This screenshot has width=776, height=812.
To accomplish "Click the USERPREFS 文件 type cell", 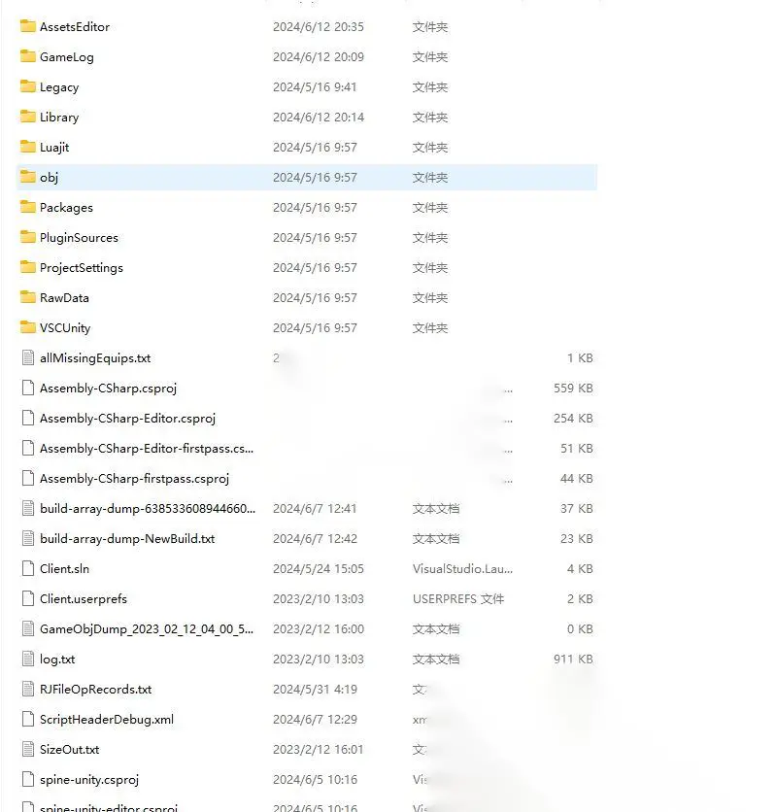I will click(x=458, y=598).
